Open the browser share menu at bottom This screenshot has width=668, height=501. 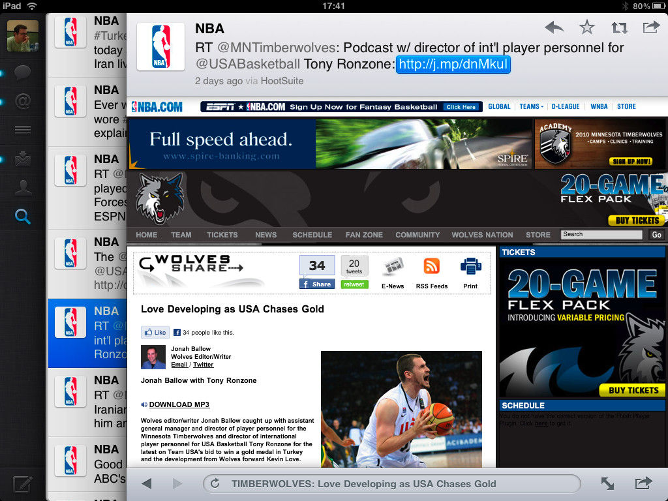pos(643,483)
